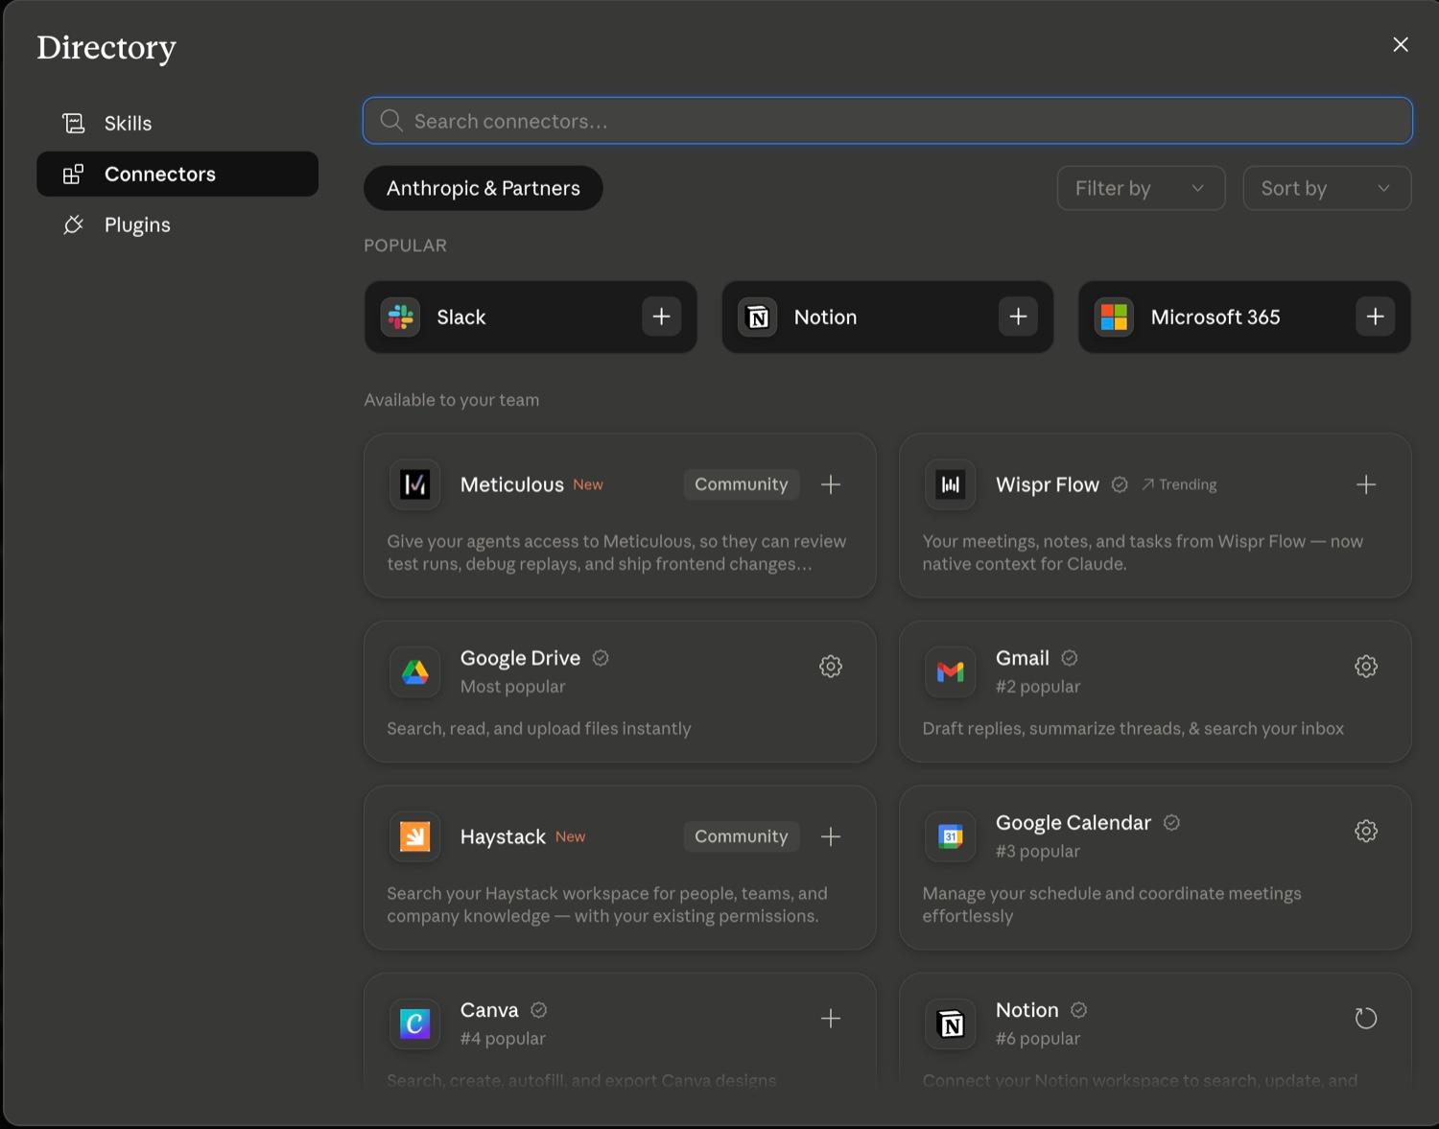
Task: Open Google Calendar settings gear
Action: tap(1366, 831)
